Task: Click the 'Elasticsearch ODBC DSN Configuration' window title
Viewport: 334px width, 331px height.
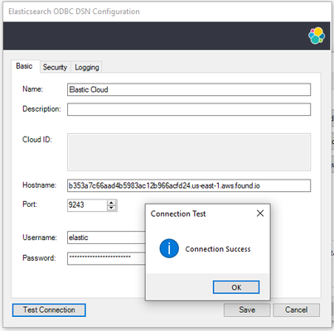Action: click(74, 12)
